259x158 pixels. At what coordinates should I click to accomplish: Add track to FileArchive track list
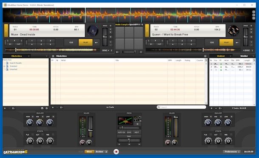tap(53, 107)
